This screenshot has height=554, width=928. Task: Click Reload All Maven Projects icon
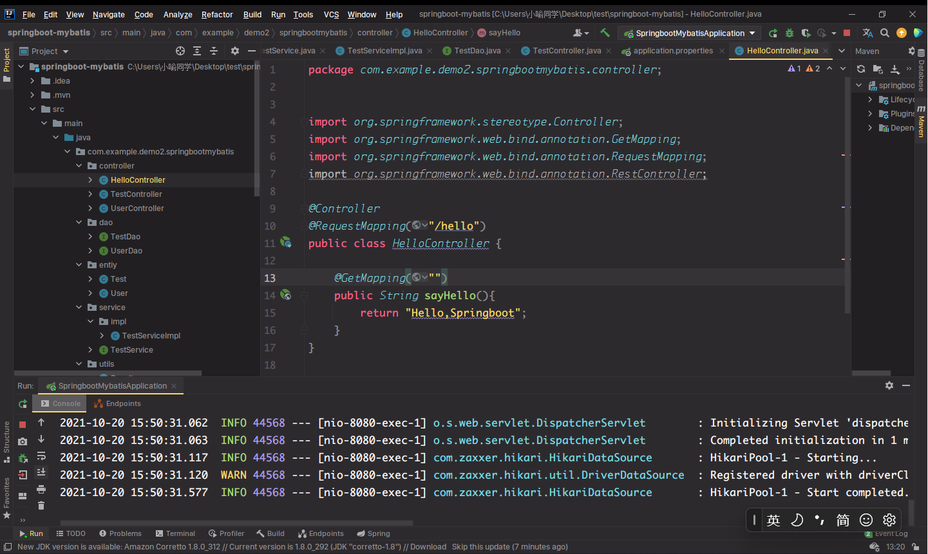click(x=861, y=69)
